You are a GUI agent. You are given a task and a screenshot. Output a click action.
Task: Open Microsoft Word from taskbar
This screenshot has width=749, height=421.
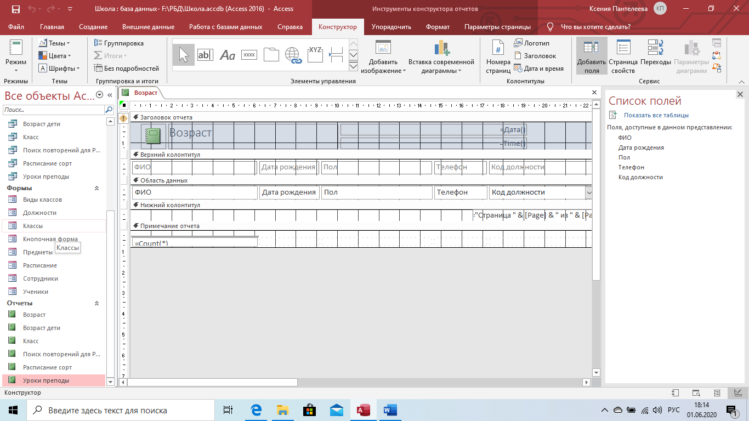(390, 409)
